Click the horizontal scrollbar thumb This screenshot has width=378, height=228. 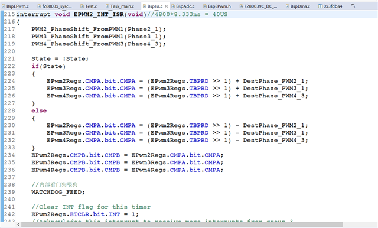coord(182,224)
